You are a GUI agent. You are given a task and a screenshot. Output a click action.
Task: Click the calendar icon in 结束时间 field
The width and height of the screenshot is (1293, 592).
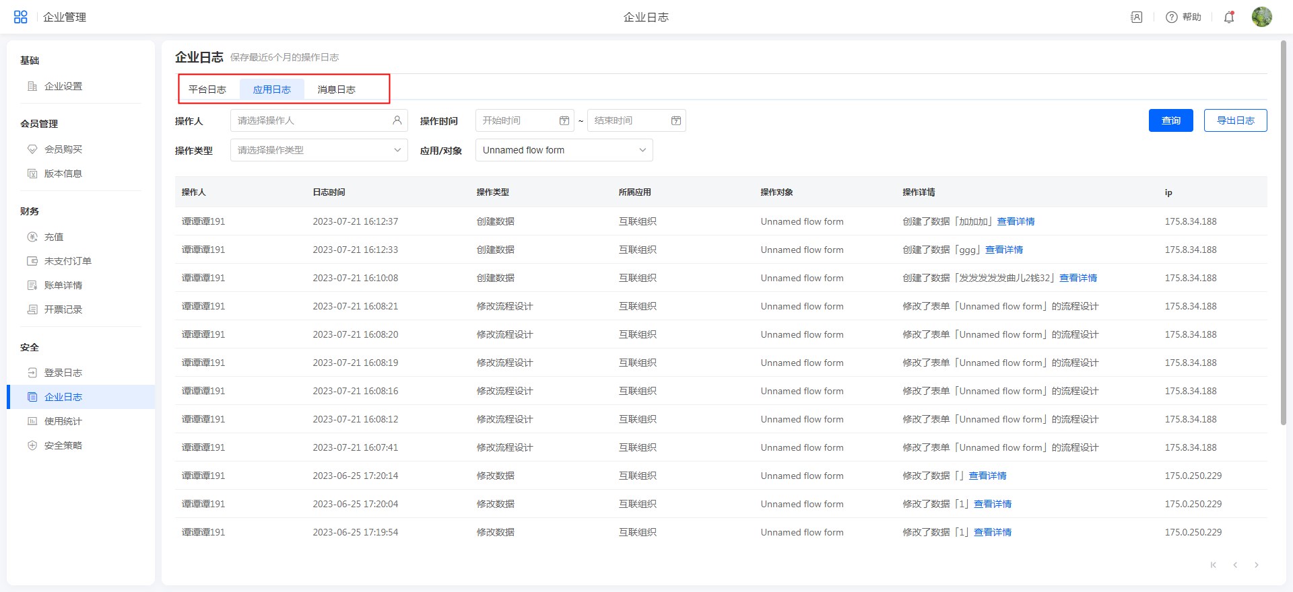pyautogui.click(x=676, y=120)
